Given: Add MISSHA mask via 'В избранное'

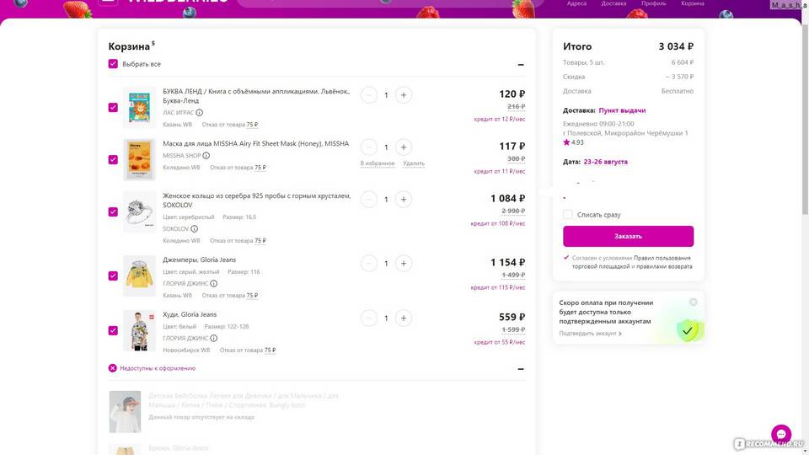Looking at the screenshot, I should click(x=378, y=163).
